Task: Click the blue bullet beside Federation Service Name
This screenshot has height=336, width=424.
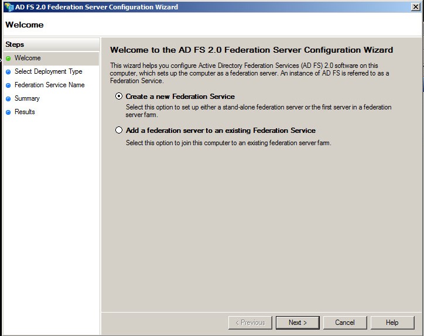Action: pos(8,85)
